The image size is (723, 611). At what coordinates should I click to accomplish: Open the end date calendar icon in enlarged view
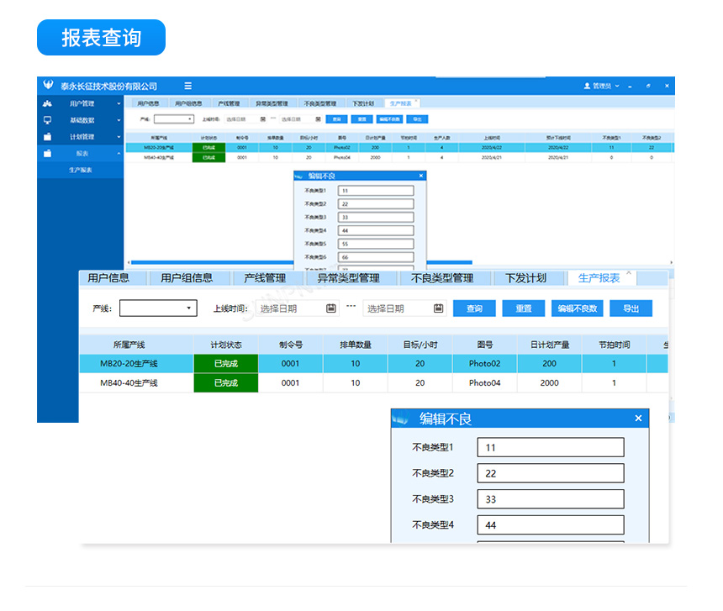[438, 308]
